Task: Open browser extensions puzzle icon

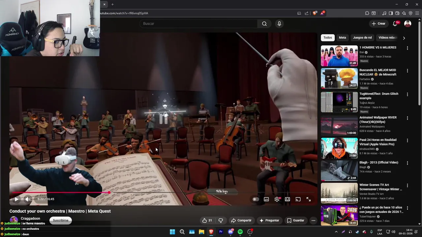Action: [x=367, y=13]
